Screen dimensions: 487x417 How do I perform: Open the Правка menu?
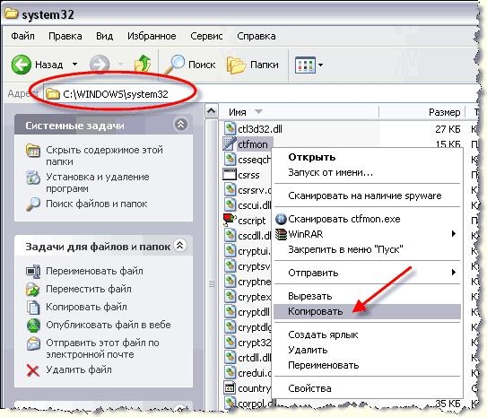(65, 36)
